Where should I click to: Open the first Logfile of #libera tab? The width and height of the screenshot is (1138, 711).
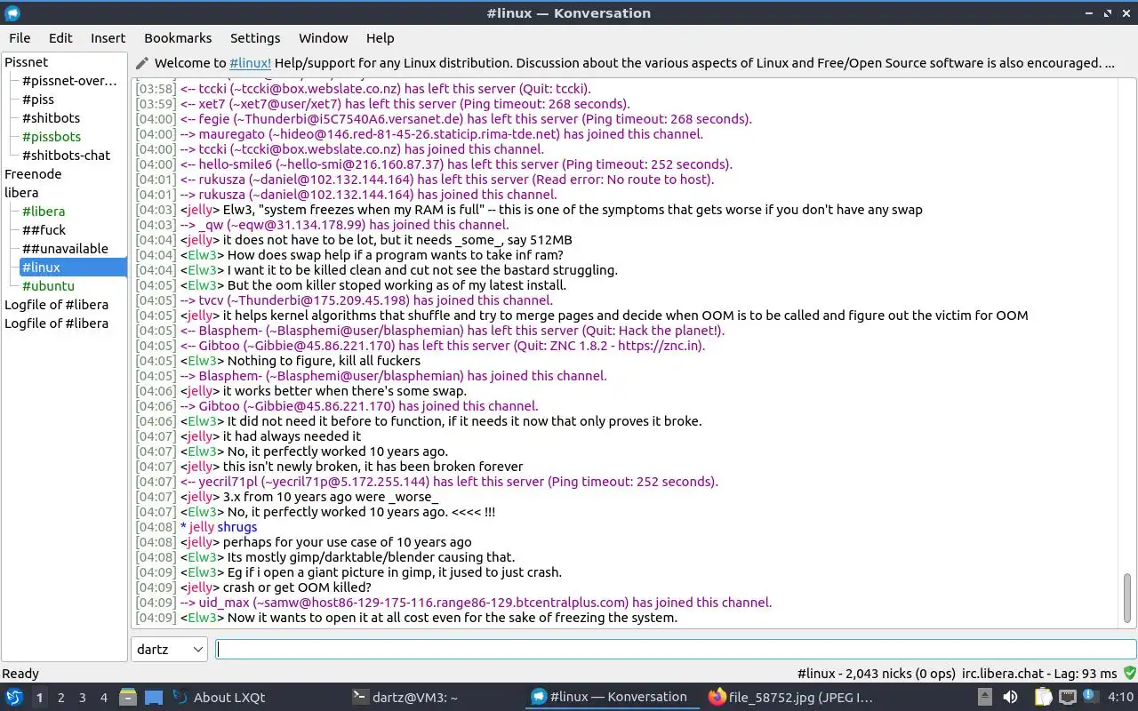[57, 305]
